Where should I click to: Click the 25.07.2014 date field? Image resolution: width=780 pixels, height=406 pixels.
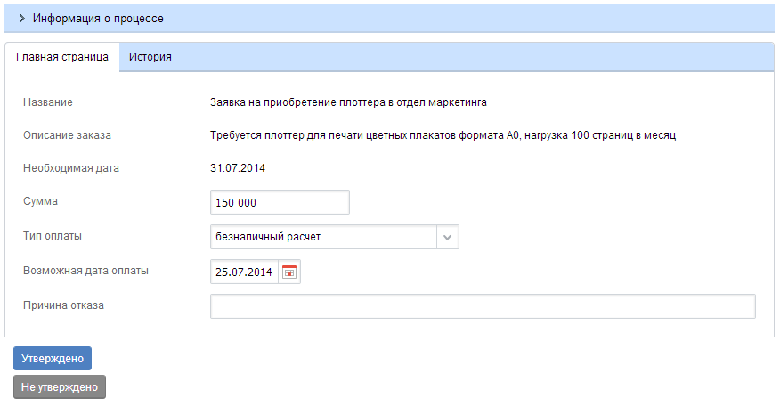(x=244, y=272)
